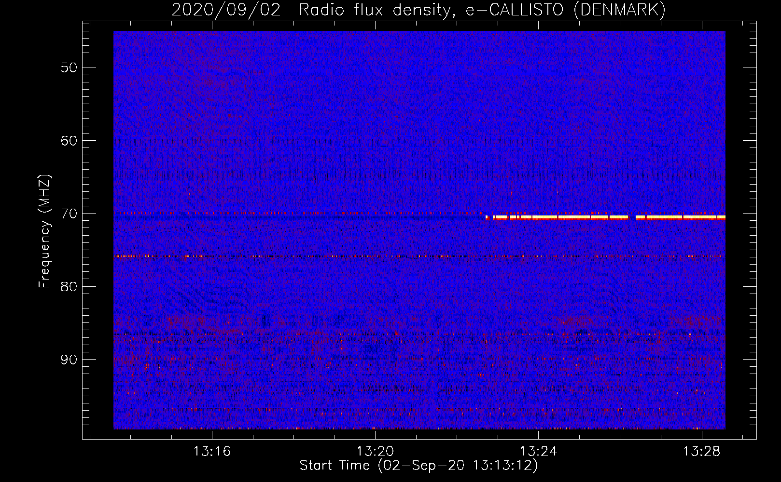Click the 50 MHz frequency label
This screenshot has height=482, width=781.
(69, 67)
